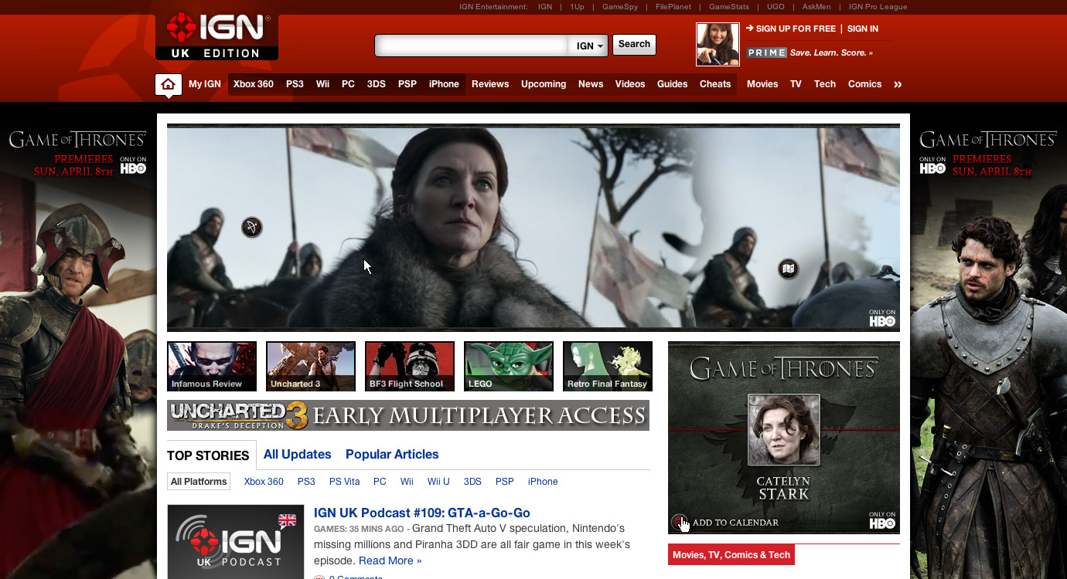Image resolution: width=1067 pixels, height=579 pixels.
Task: Open Reviews menu item
Action: click(490, 84)
